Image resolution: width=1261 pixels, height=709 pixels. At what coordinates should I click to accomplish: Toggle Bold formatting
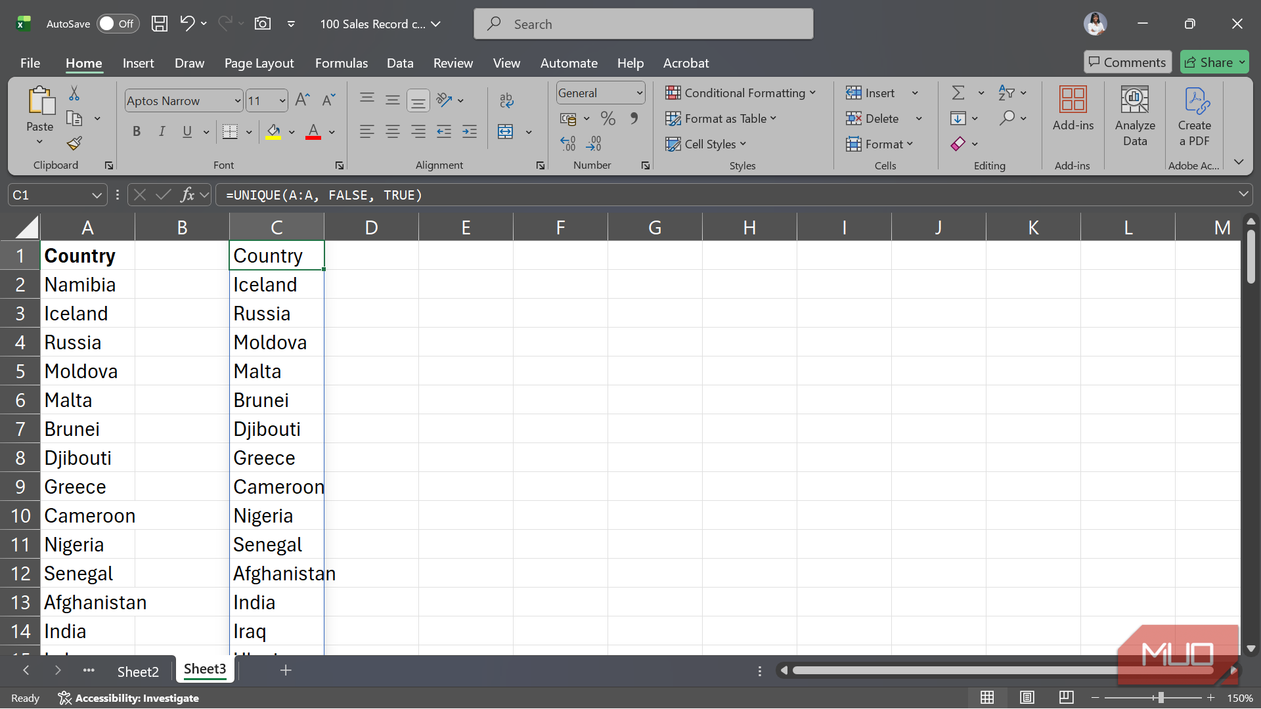coord(137,132)
